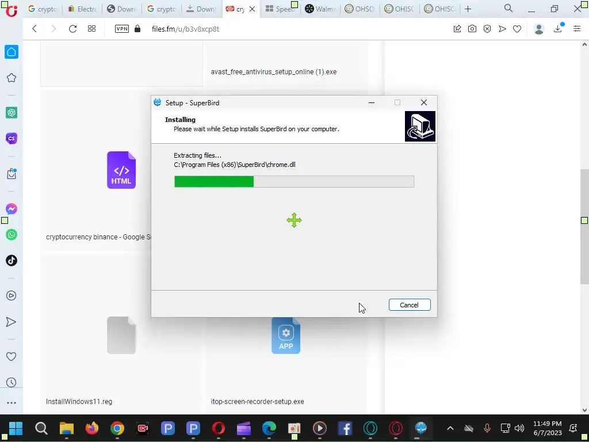Image resolution: width=589 pixels, height=442 pixels.
Task: Open the InstallWindows11.reg file name
Action: pos(79,402)
